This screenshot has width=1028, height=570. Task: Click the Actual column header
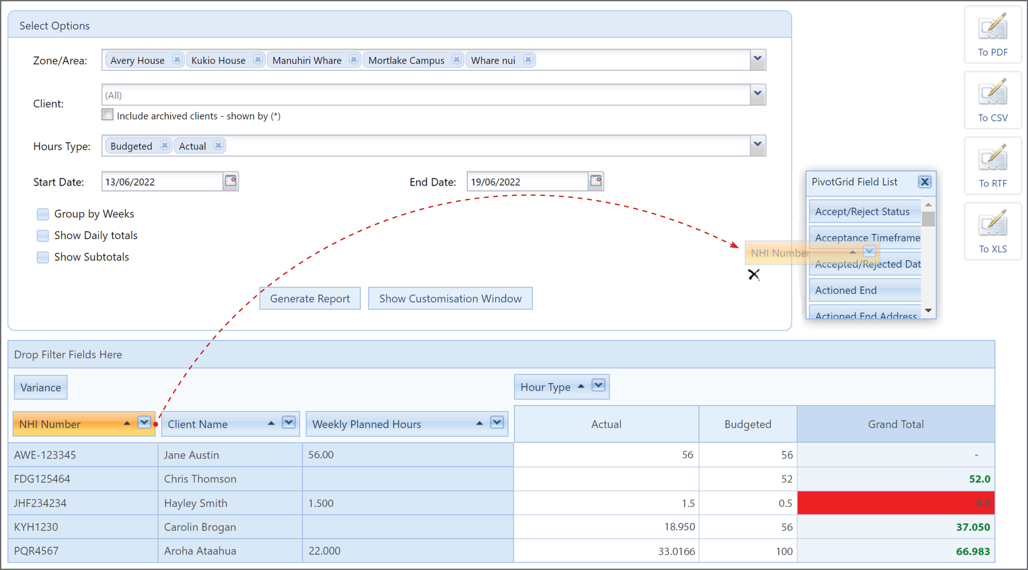pos(606,424)
